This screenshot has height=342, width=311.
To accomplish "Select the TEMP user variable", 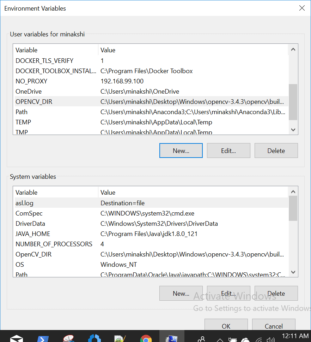I will (x=152, y=122).
